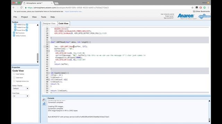The width and height of the screenshot is (222, 124).
Task: Open the POWER Driver info icon
Action: 27,24
